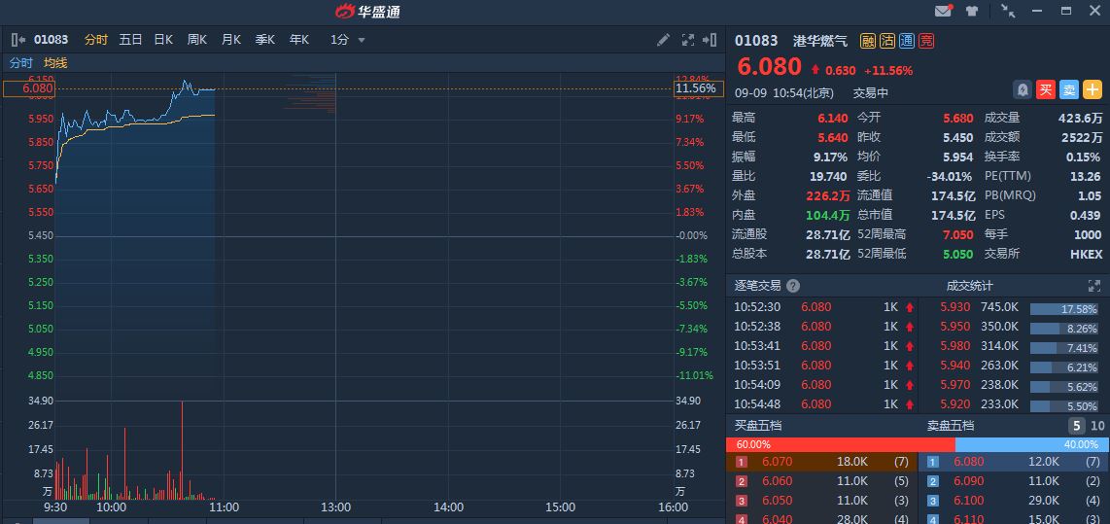
Task: Expand chart to fullscreen
Action: (687, 40)
